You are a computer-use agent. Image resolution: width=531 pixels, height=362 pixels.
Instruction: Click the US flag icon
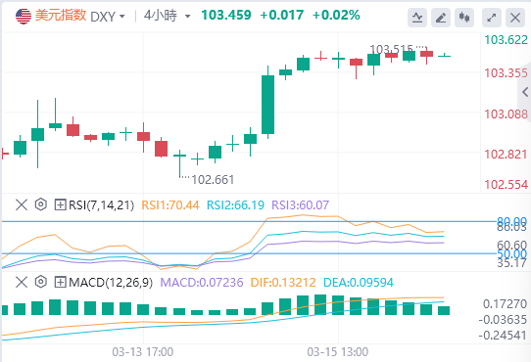24,16
